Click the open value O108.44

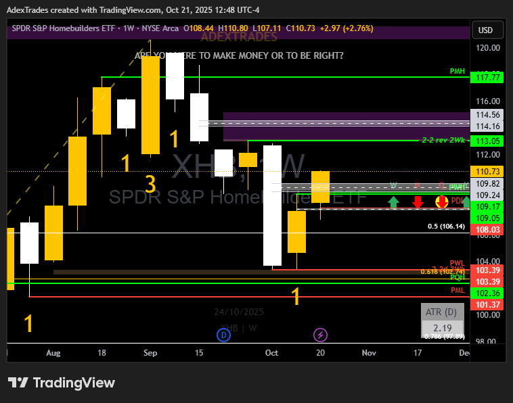point(198,28)
